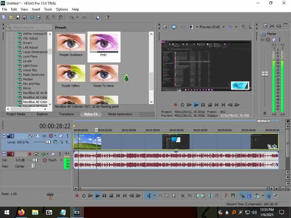Open the Track FX dropdown arrow on track 1
This screenshot has width=291, height=218.
pyautogui.click(x=55, y=136)
